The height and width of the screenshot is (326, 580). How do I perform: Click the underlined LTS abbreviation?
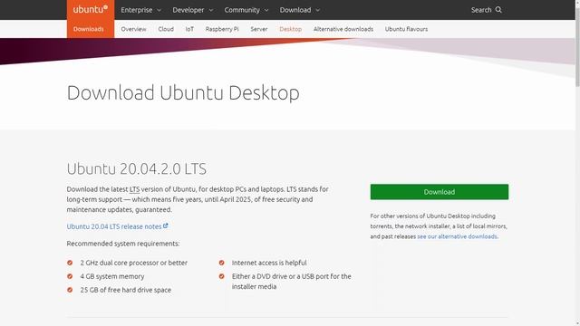(x=134, y=189)
